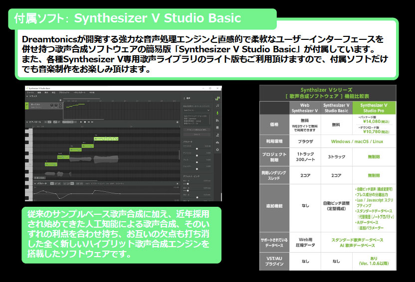Viewport: 415px width, 282px height.
Task: Click the 'ブラウザ' cell in the table
Action: click(305, 141)
